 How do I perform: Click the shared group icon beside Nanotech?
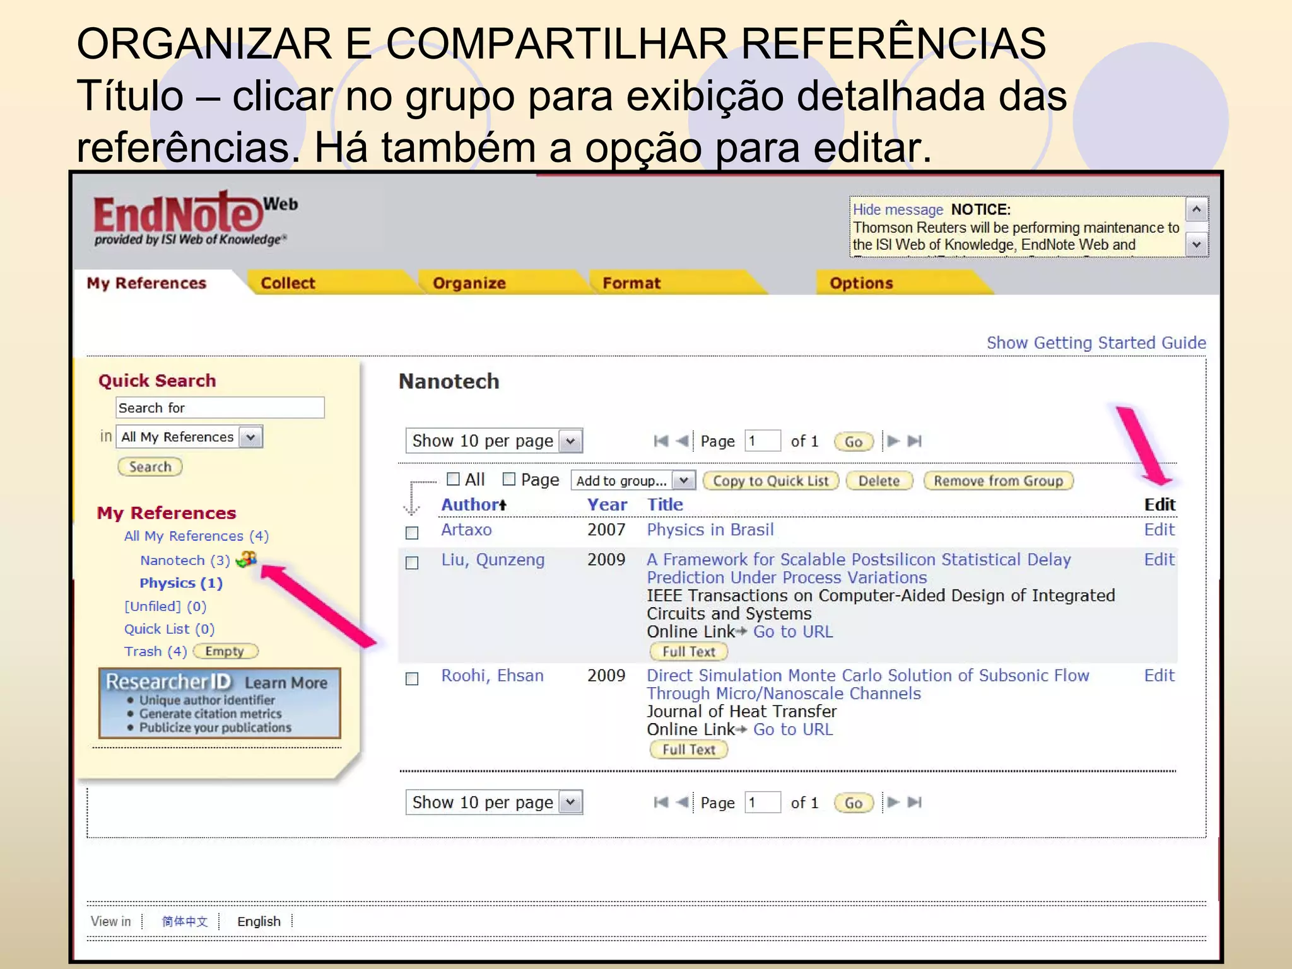(x=246, y=559)
